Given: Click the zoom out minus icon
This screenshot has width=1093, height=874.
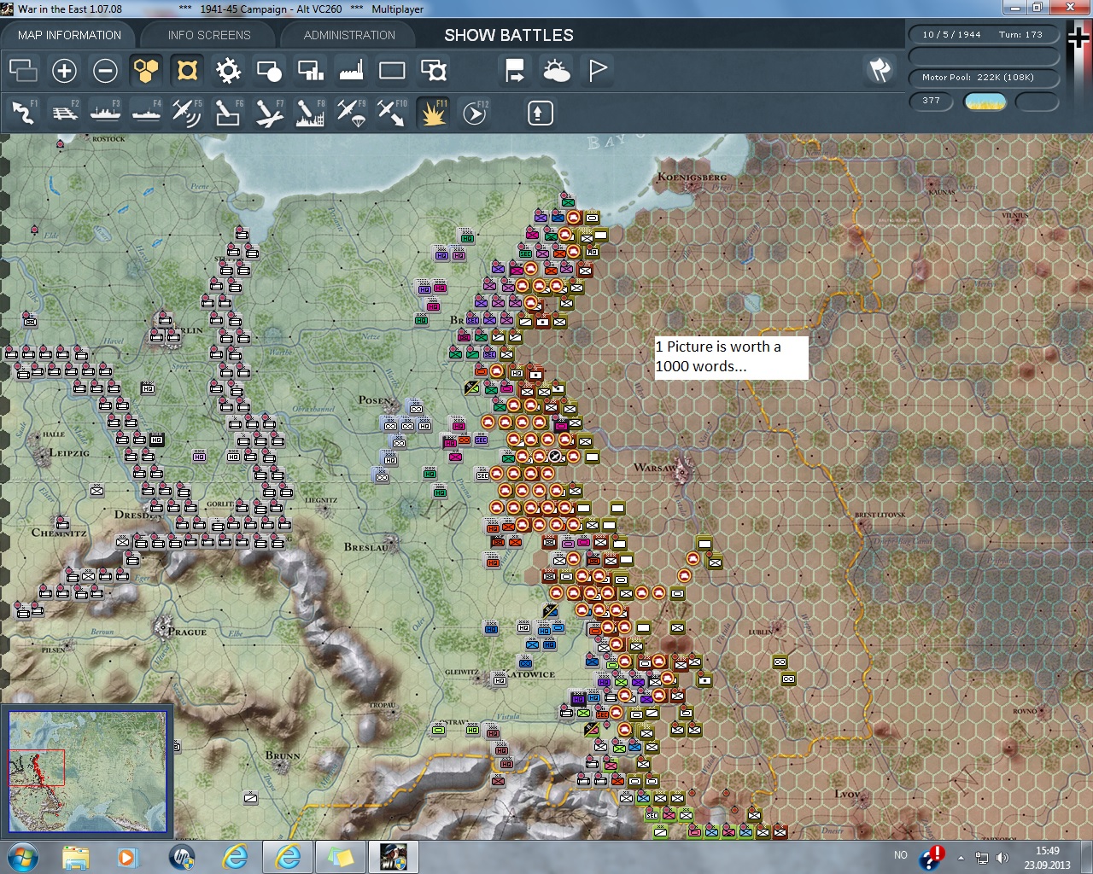Looking at the screenshot, I should tap(105, 71).
